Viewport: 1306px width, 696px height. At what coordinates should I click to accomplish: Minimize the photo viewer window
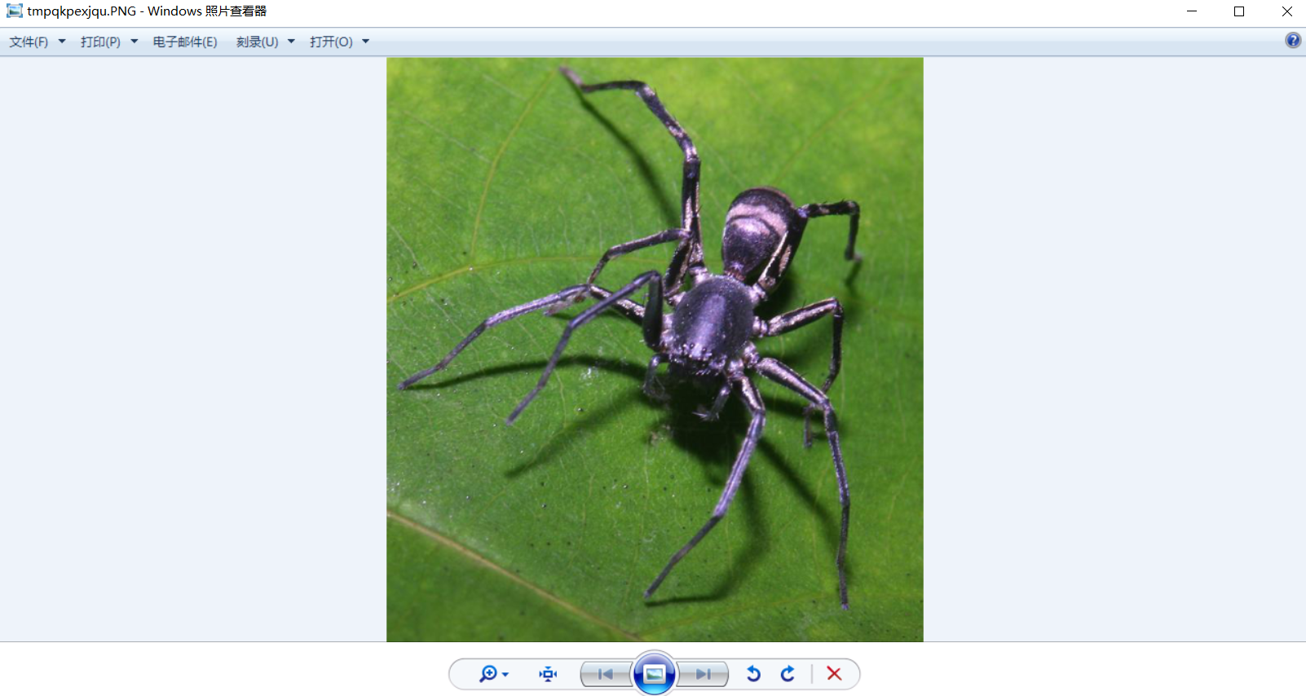(1192, 11)
